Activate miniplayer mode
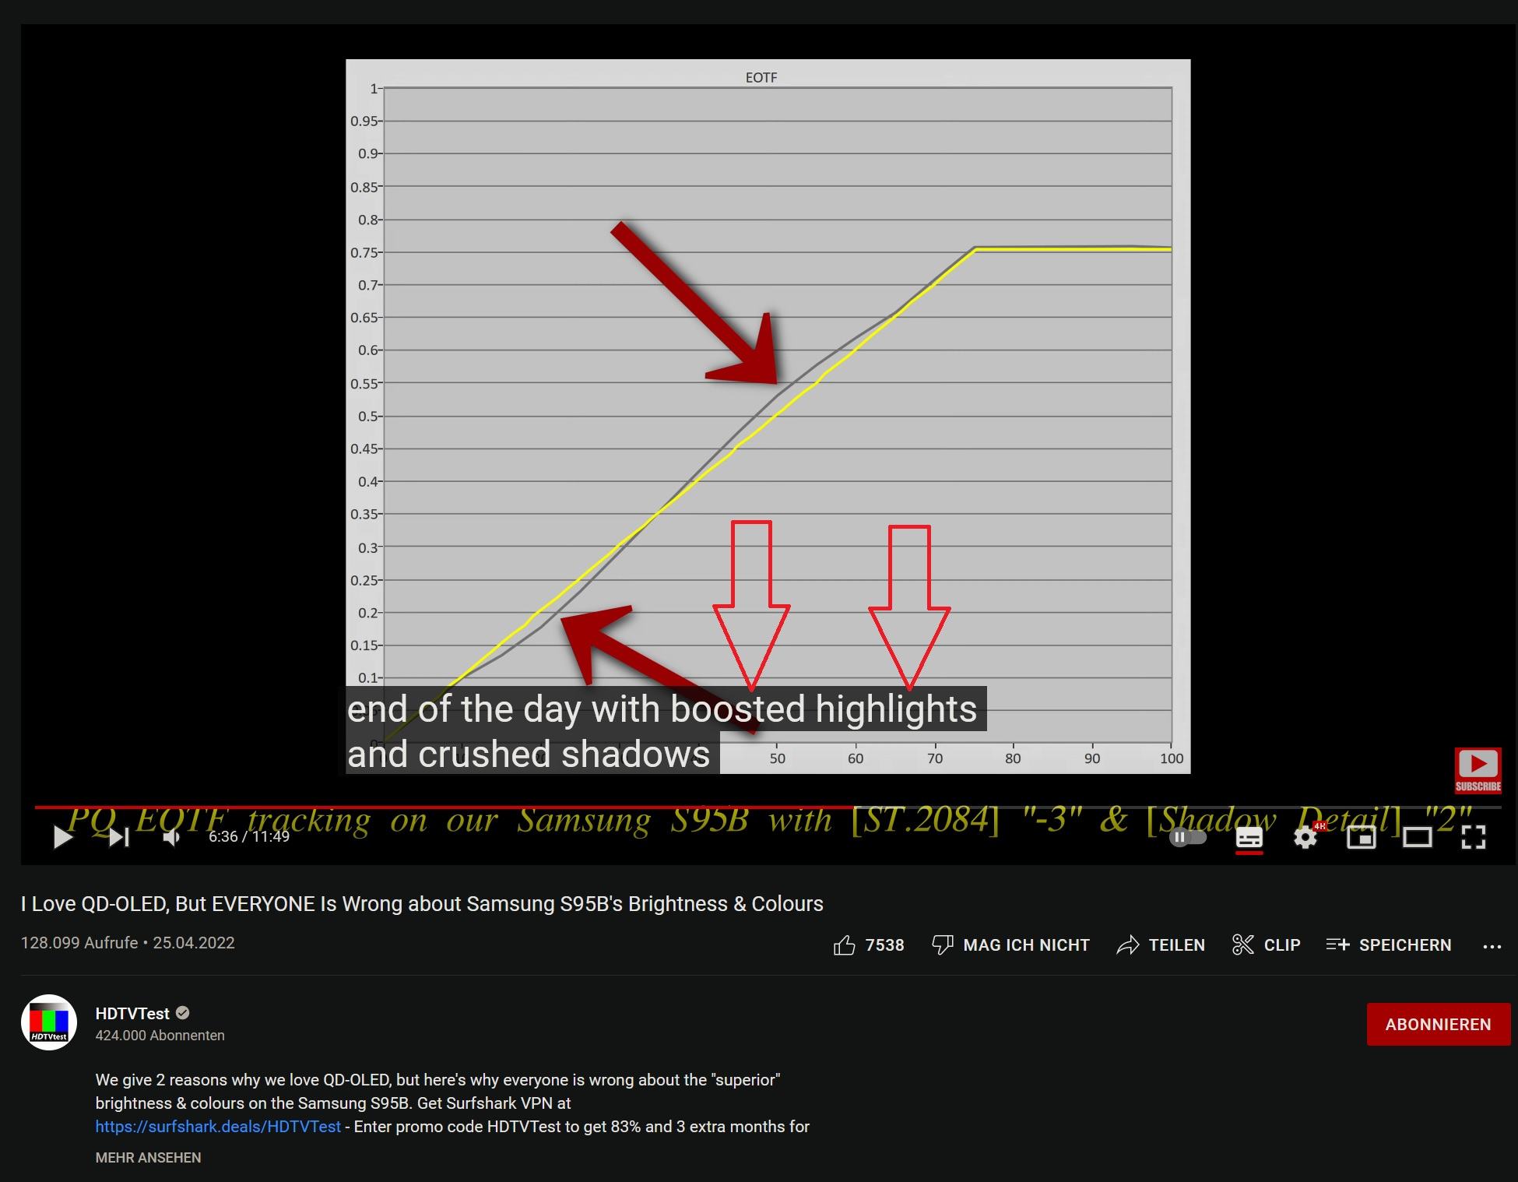This screenshot has width=1518, height=1182. [1362, 837]
